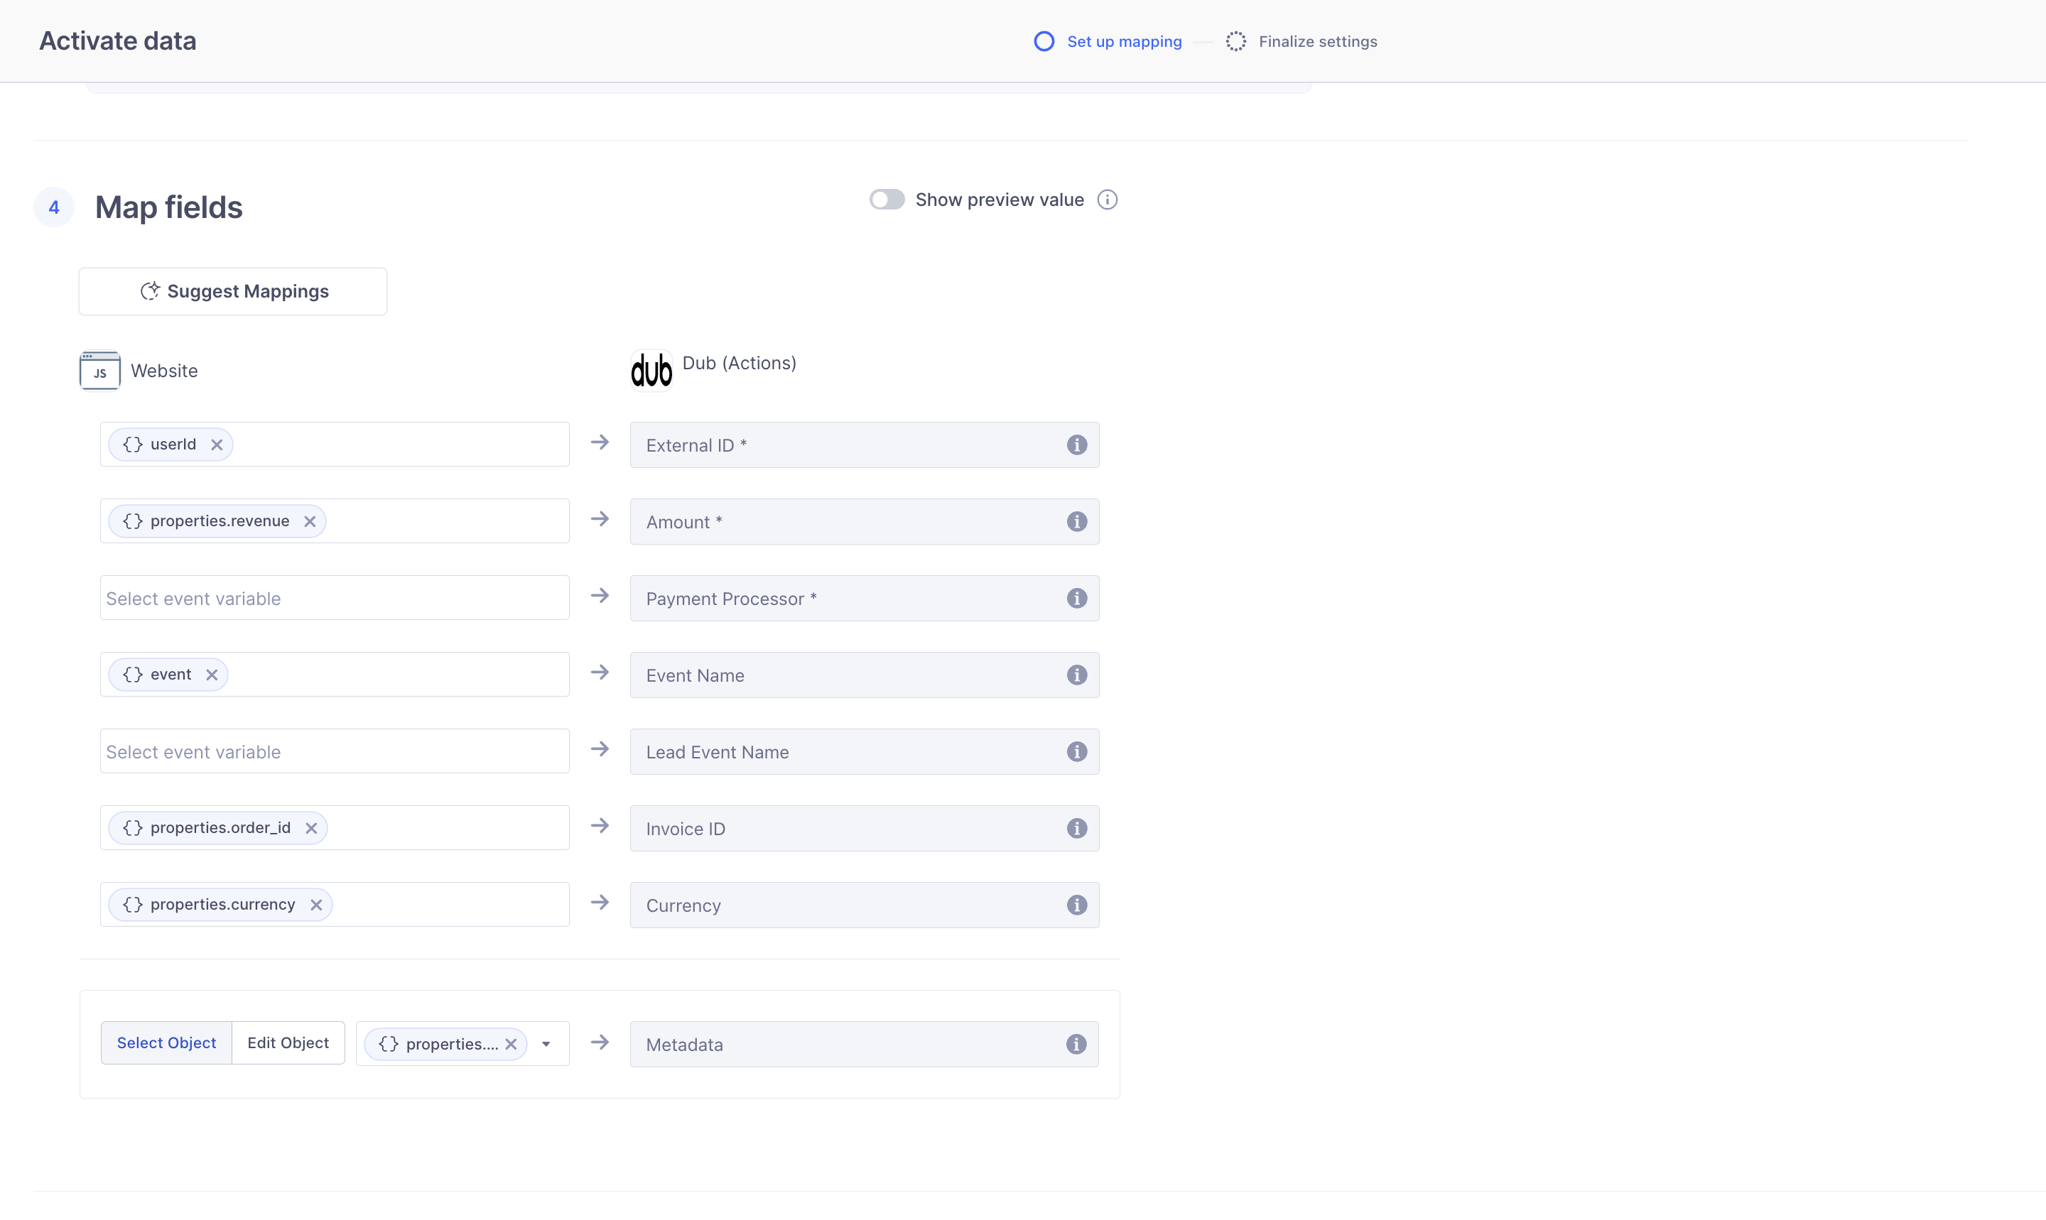Viewport: 2046px width, 1220px height.
Task: Click the Dub logo icon
Action: pyautogui.click(x=651, y=371)
